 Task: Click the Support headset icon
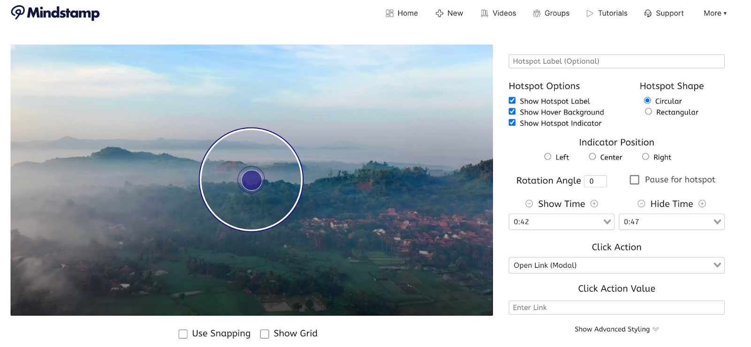point(648,14)
